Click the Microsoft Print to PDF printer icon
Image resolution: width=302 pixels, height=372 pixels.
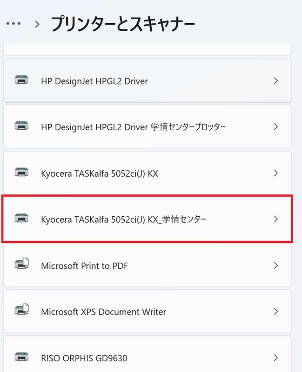point(22,263)
